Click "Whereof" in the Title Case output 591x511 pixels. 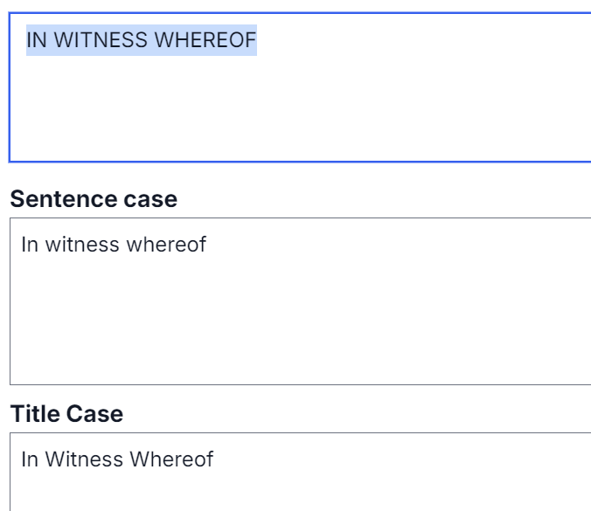point(171,459)
